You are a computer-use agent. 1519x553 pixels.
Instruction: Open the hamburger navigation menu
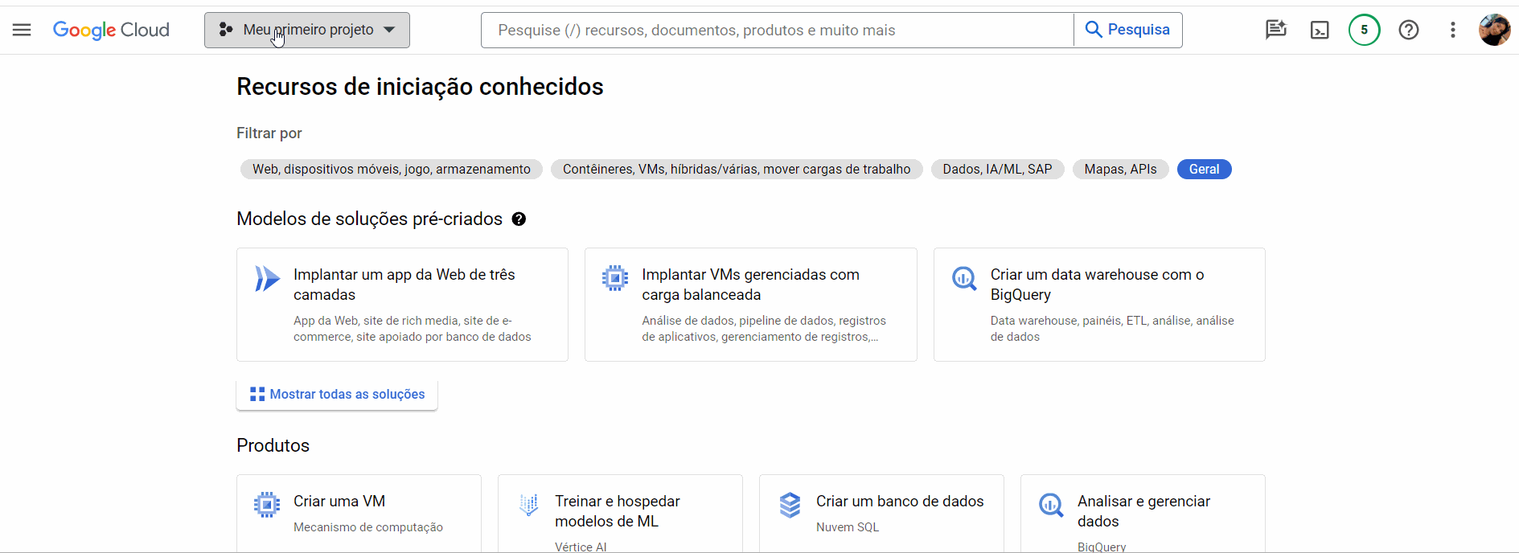coord(22,30)
